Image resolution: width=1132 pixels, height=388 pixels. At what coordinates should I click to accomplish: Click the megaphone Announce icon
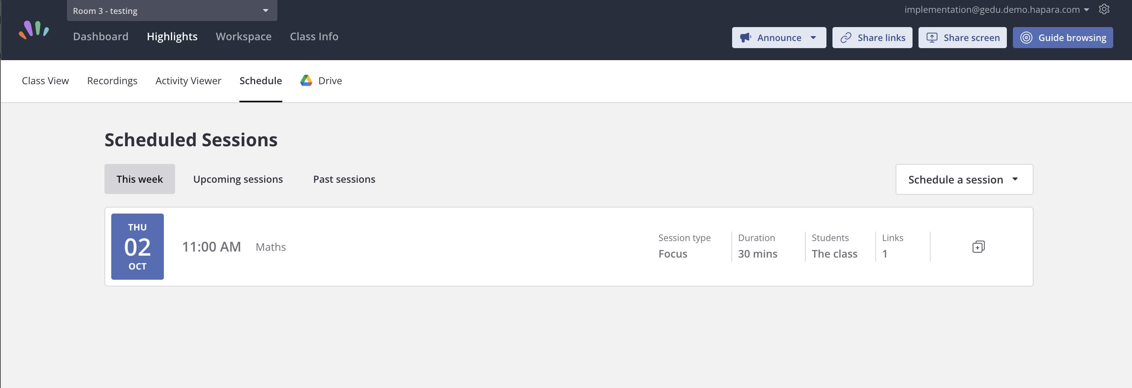click(x=745, y=38)
